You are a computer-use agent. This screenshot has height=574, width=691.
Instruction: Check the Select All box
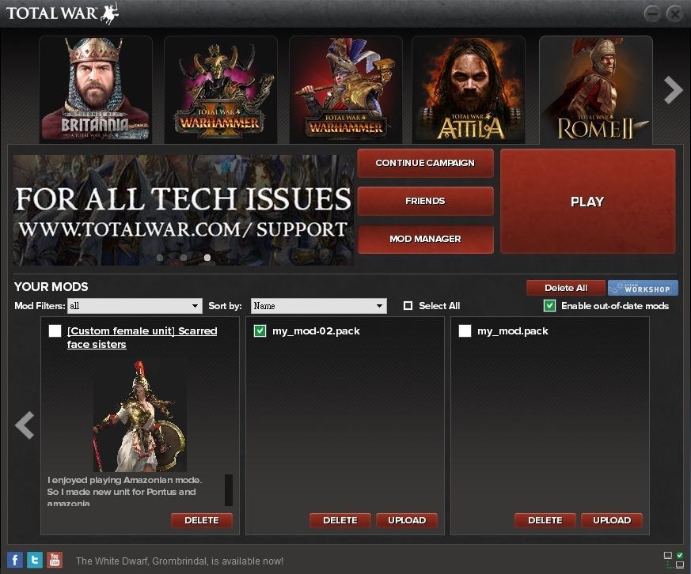(408, 306)
